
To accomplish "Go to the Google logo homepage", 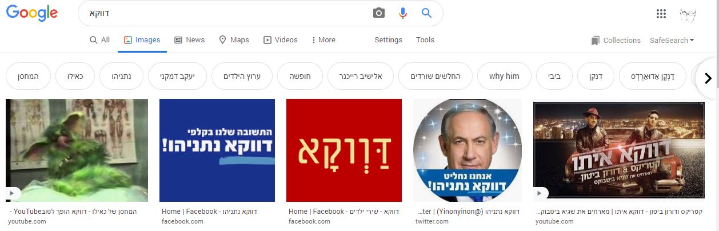I will point(32,13).
